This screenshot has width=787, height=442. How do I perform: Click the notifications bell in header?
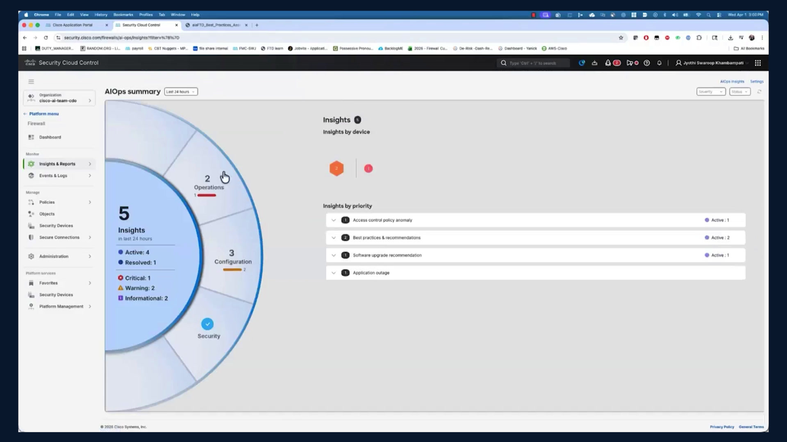pos(659,63)
